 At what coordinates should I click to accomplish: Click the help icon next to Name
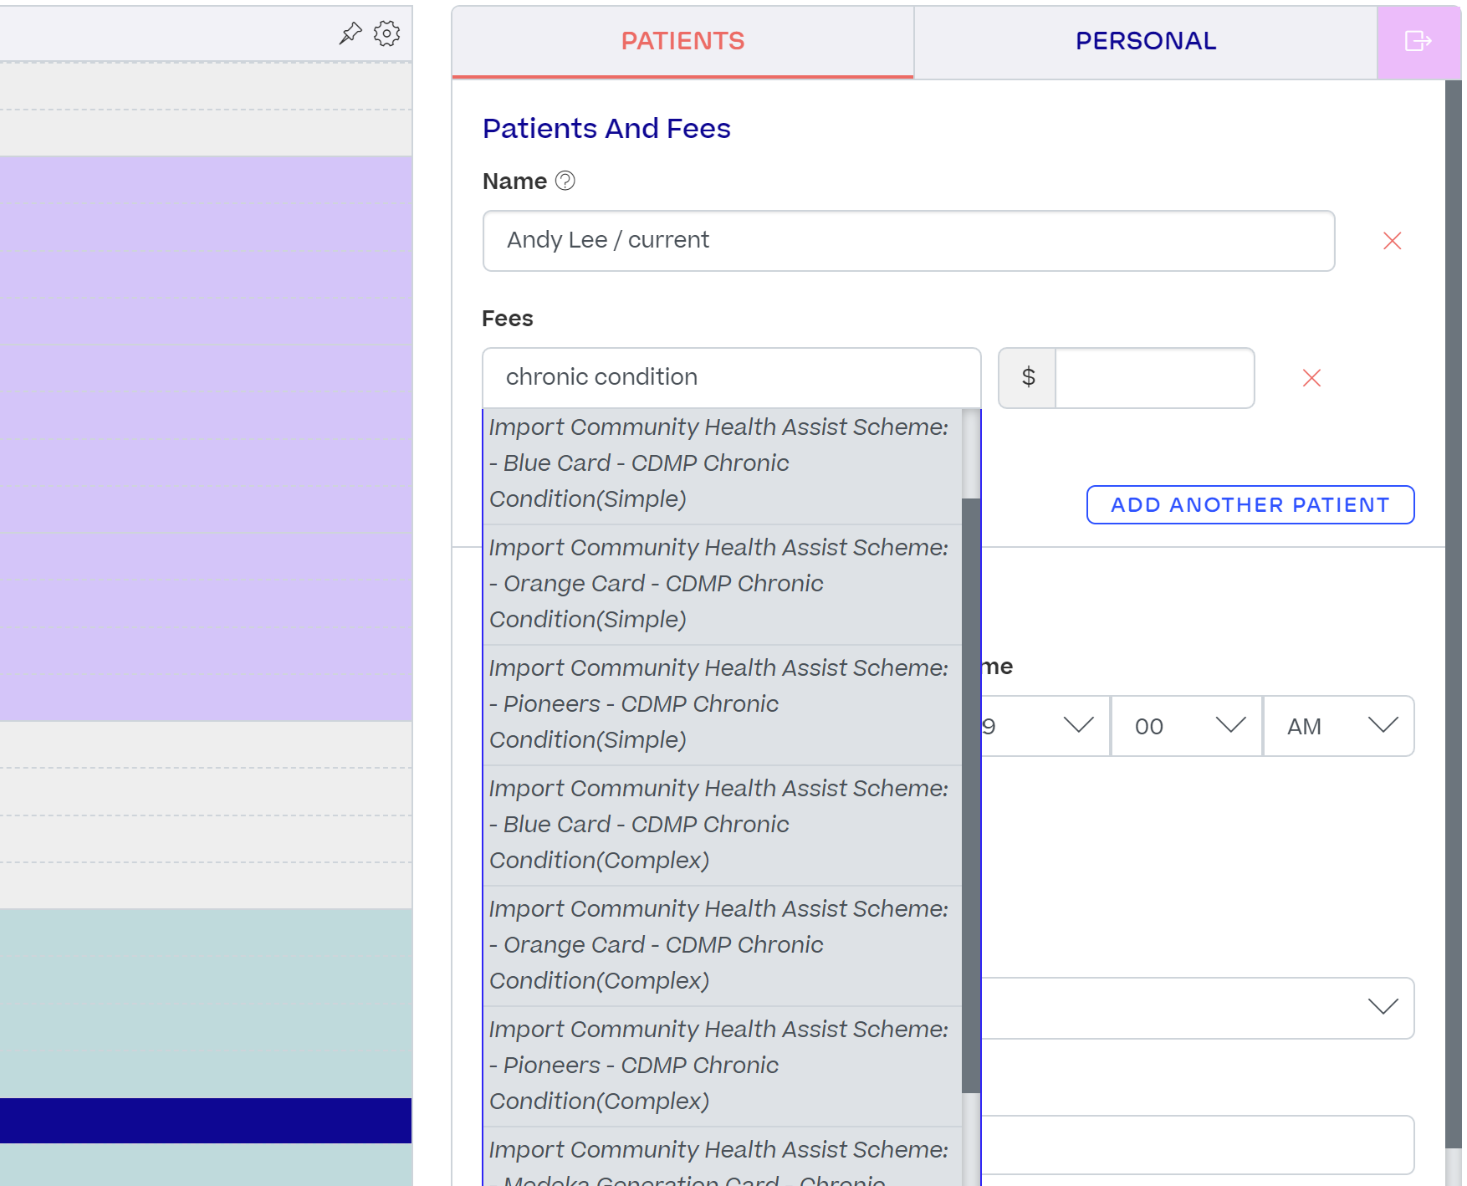coord(565,181)
